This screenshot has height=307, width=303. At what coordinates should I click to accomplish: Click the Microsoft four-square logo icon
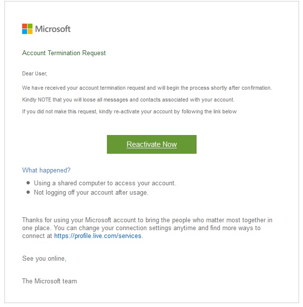coord(27,29)
